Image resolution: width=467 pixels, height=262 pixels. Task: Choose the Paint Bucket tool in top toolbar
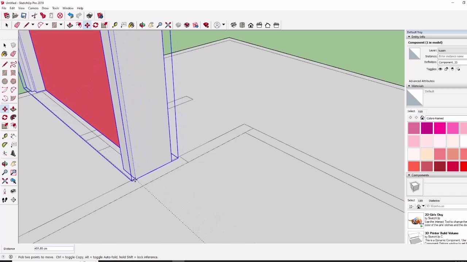[x=131, y=25]
